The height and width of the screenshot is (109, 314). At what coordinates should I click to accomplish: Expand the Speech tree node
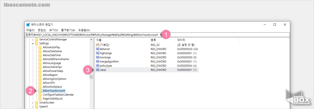[x=33, y=106]
